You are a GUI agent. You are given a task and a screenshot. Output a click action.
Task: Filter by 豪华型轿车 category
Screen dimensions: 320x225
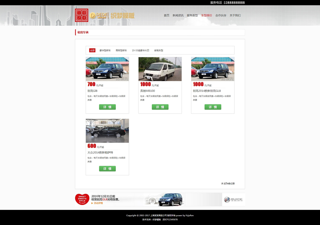click(x=105, y=50)
